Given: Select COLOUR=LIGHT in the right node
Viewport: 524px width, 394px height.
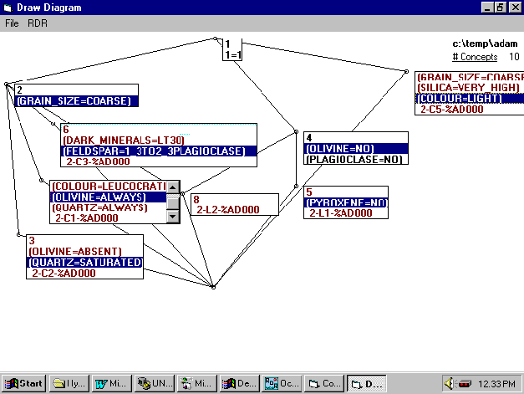Looking at the screenshot, I should click(x=460, y=98).
